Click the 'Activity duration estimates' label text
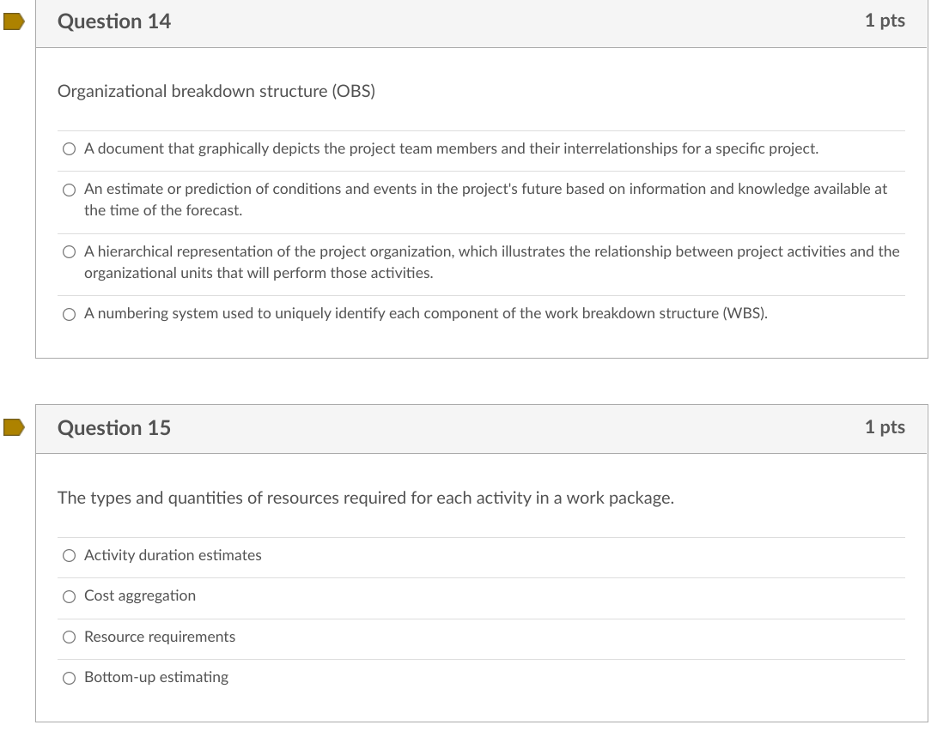 coord(173,555)
